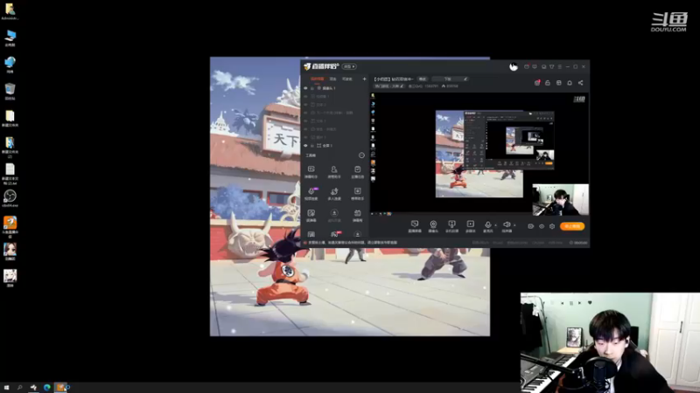Click the pencil icon in the title dropdown pill

(x=465, y=79)
